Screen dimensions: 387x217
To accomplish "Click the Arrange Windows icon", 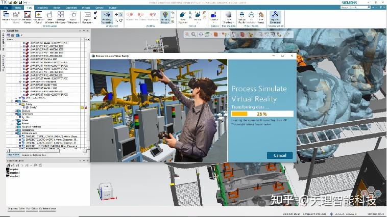I will 61,15.
